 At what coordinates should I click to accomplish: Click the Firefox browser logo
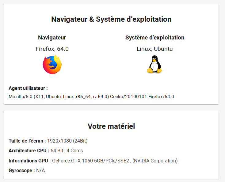[52, 65]
